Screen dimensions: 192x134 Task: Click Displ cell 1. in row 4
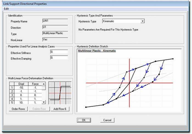(21, 99)
